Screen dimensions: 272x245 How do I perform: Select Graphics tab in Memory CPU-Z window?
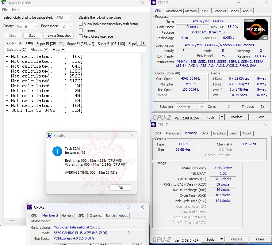click(x=219, y=133)
